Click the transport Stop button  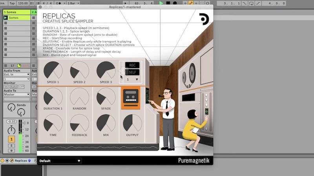point(168,3)
